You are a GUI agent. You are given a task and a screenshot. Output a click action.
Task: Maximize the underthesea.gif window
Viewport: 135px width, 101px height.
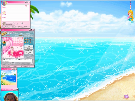[16, 90]
